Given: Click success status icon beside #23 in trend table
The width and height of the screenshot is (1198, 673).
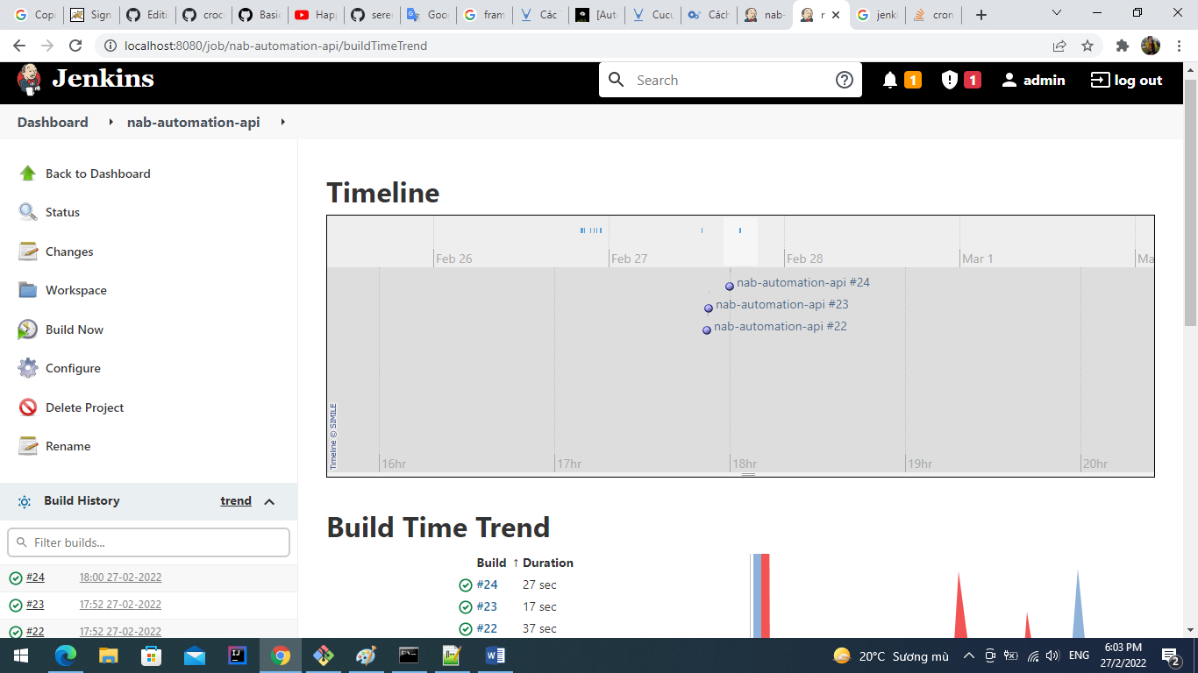Looking at the screenshot, I should [x=466, y=606].
